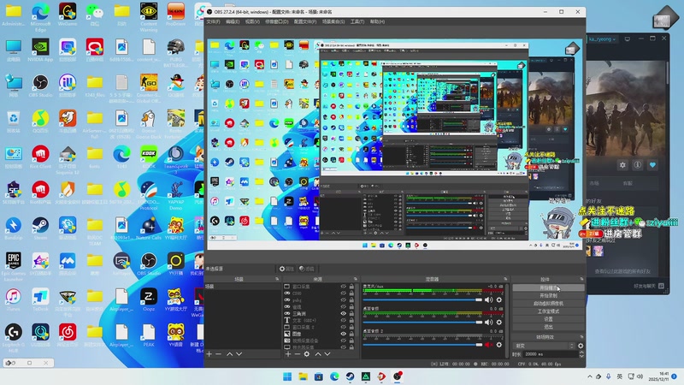The image size is (684, 385).
Task: Click 工作室模式 studio mode button
Action: (548, 311)
